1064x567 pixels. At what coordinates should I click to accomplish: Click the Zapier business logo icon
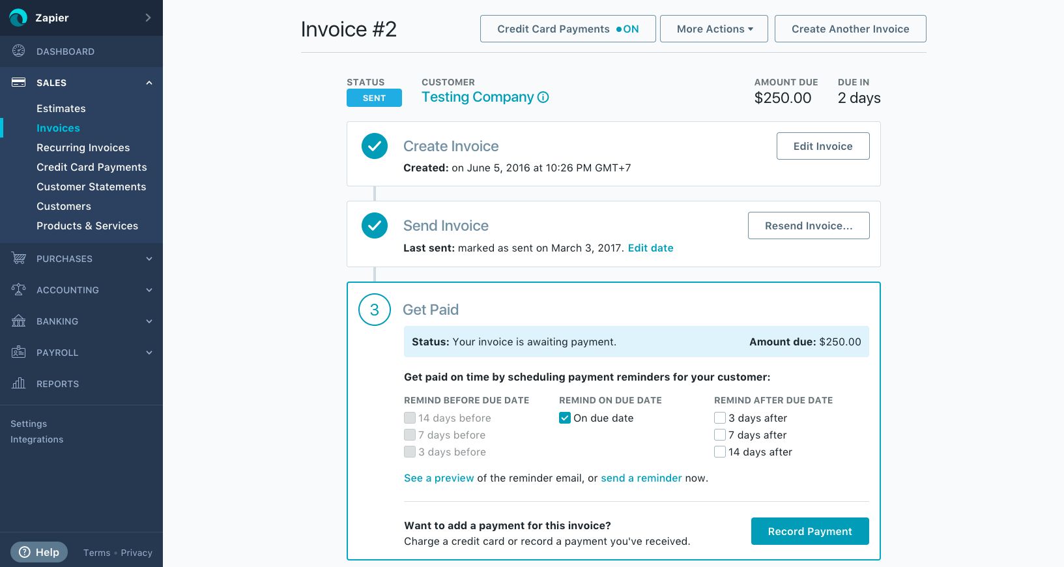[x=18, y=18]
